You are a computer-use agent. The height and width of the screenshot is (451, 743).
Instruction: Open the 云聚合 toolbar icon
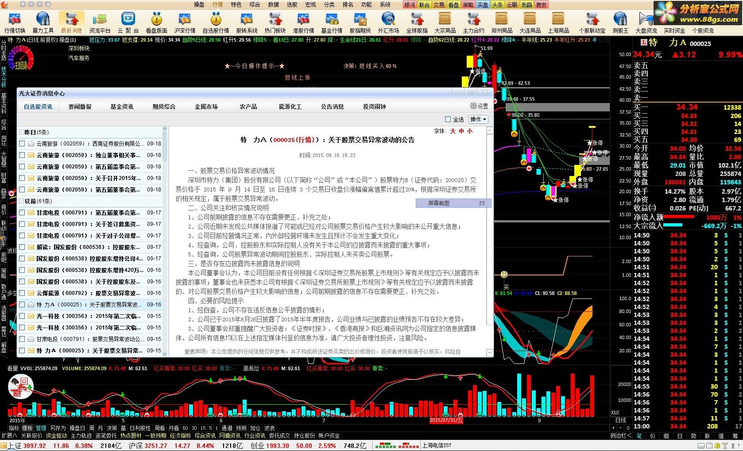(128, 23)
